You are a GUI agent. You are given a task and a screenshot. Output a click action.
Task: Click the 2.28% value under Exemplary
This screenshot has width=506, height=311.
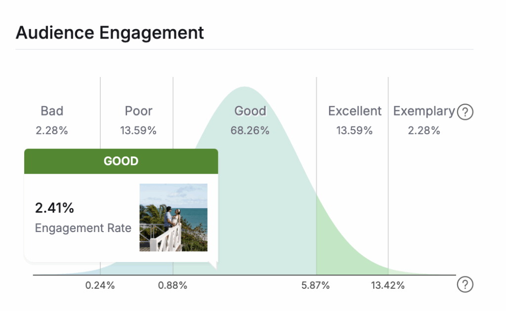(x=423, y=131)
